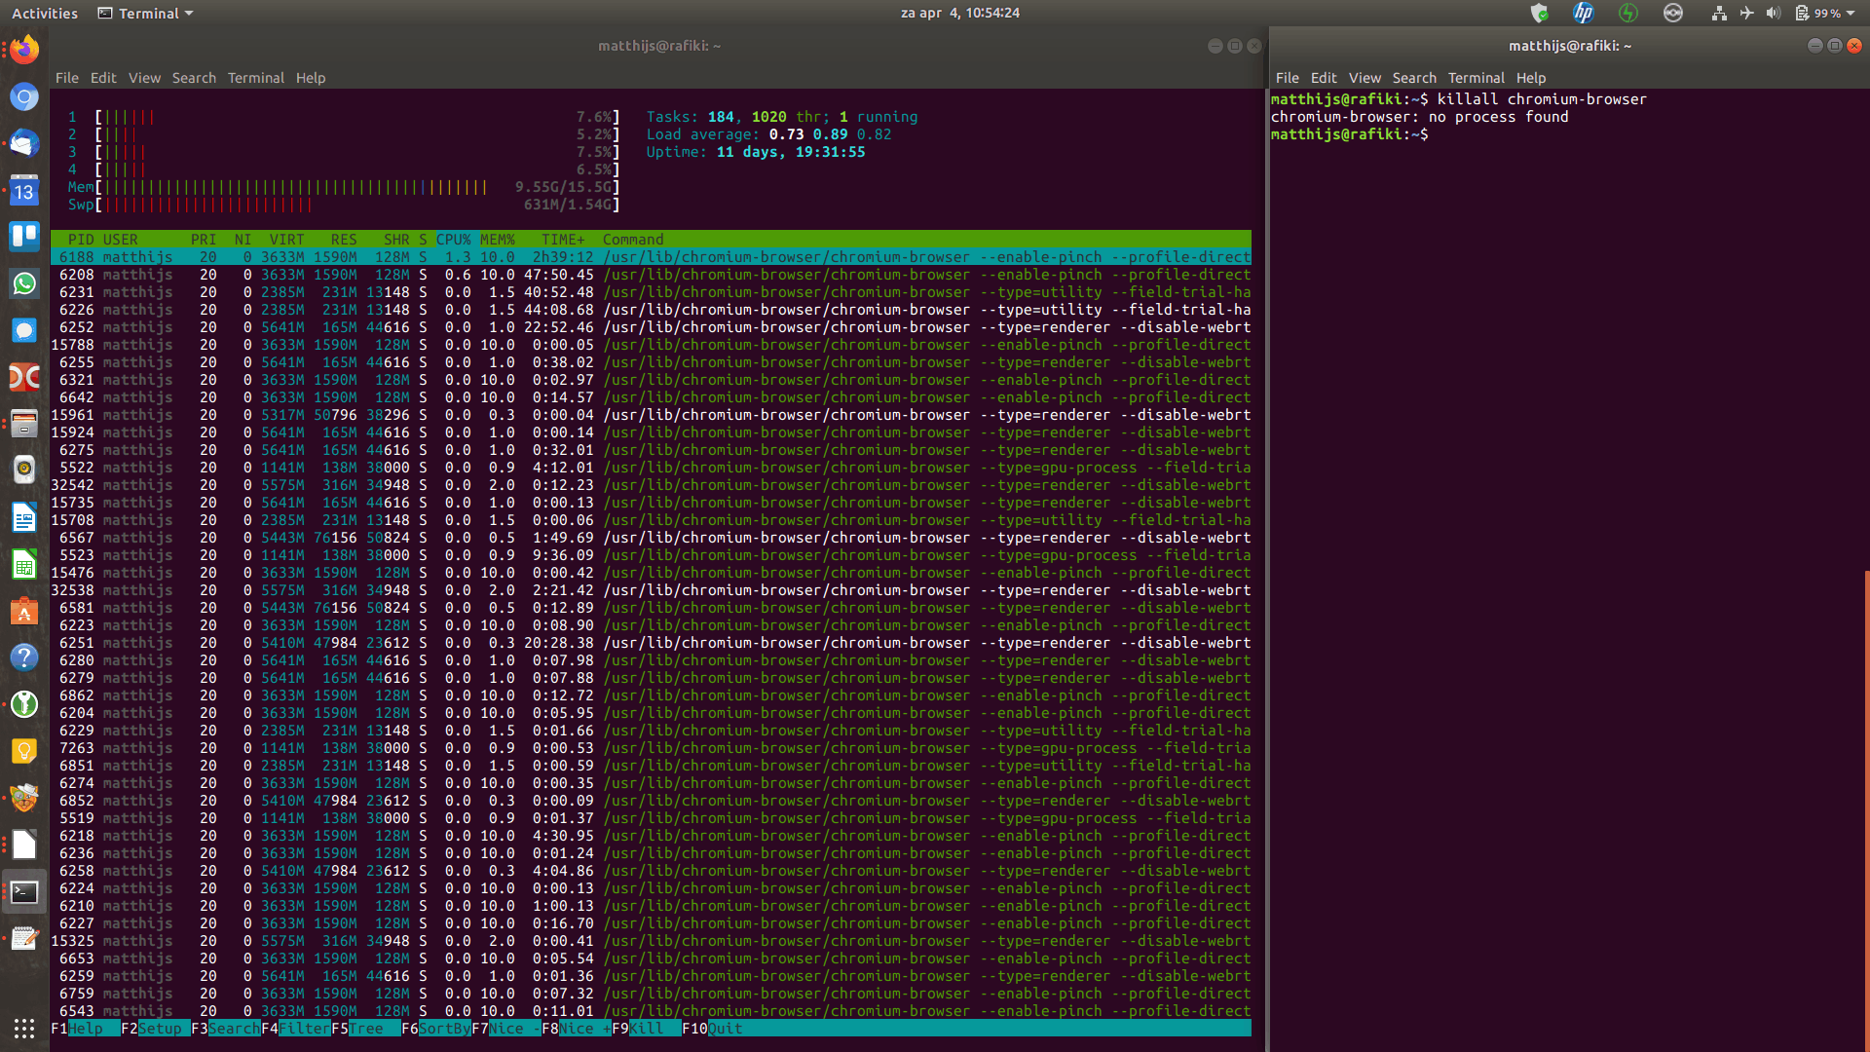Open LibreOffice Calc from the dock

(x=24, y=565)
